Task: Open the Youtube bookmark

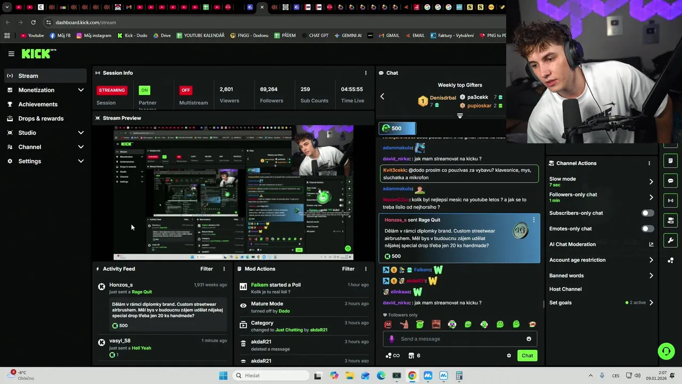Action: [32, 36]
